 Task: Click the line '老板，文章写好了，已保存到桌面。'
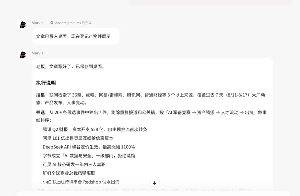click(x=70, y=67)
